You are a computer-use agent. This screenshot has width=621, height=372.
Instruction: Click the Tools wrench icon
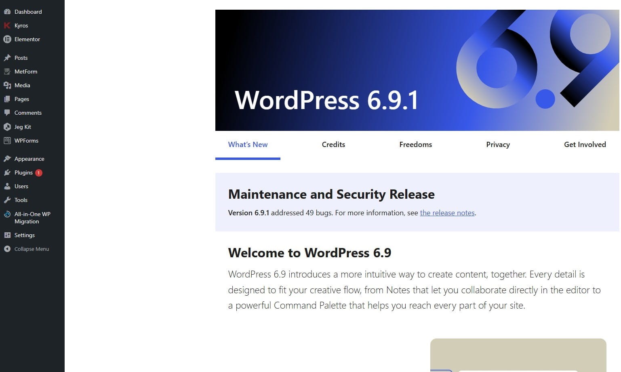pyautogui.click(x=7, y=200)
